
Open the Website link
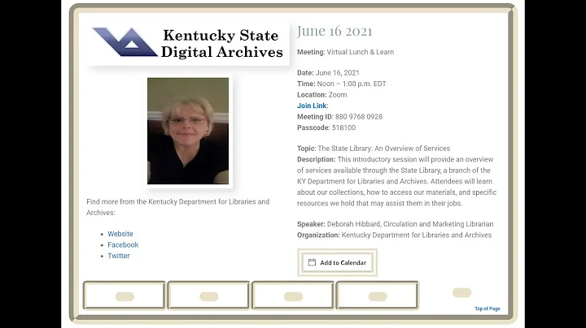click(120, 234)
